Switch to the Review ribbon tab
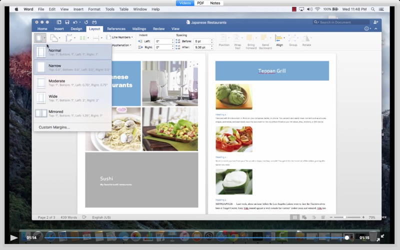Image resolution: width=400 pixels, height=250 pixels. [158, 29]
